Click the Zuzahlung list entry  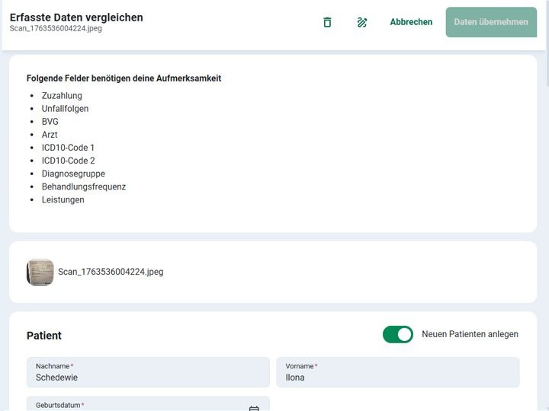(x=62, y=96)
